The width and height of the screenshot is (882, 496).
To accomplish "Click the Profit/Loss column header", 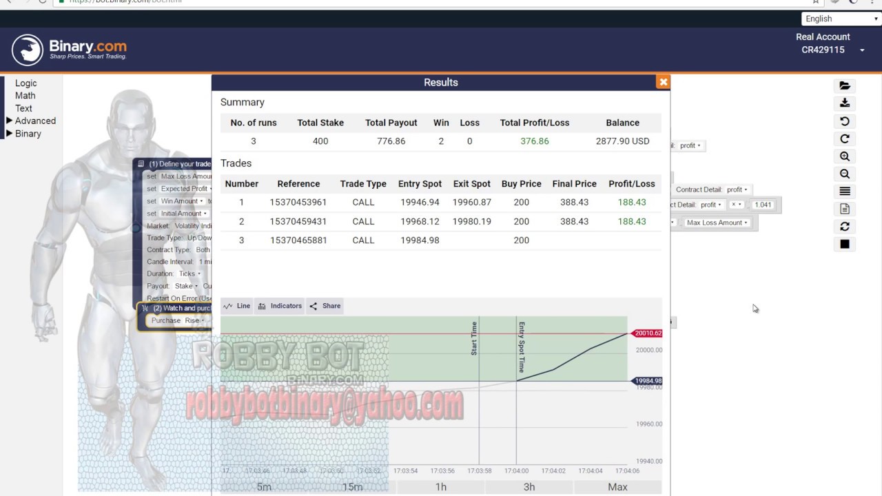I will [x=632, y=184].
